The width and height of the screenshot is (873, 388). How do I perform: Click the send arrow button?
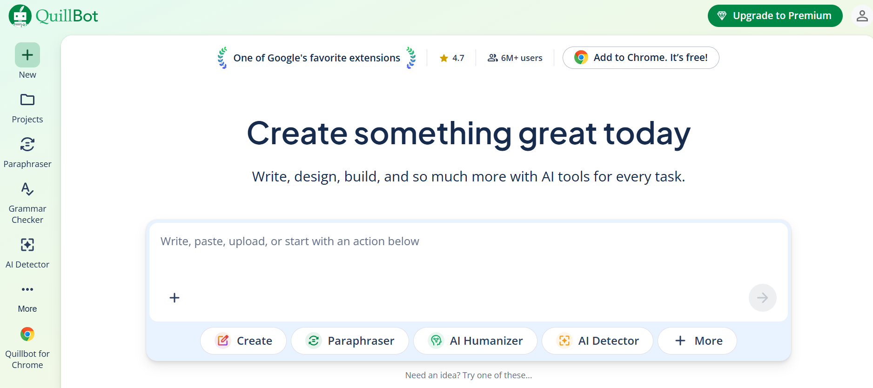762,298
